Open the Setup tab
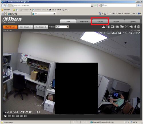Viewport: 143px width, 124px height. [x=100, y=21]
